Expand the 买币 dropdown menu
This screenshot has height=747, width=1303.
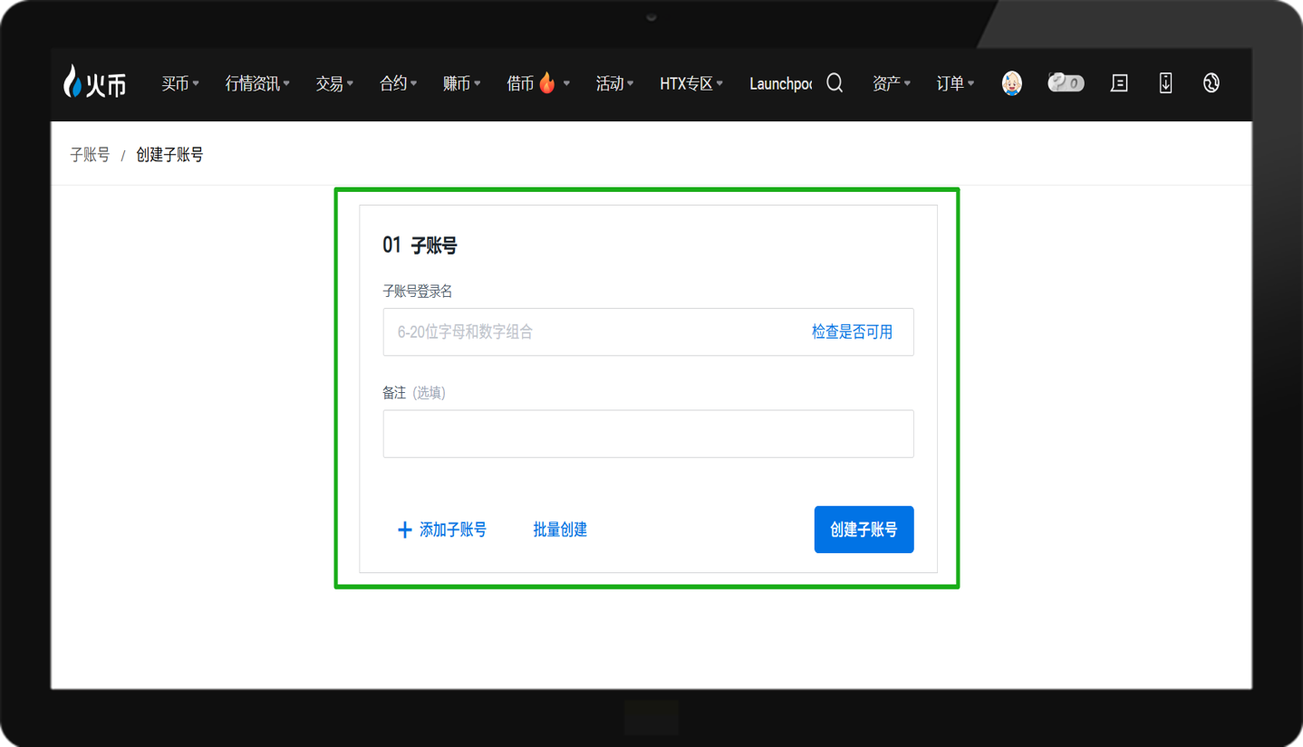click(x=179, y=83)
